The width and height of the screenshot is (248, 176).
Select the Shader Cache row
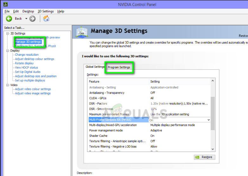coord(149,136)
